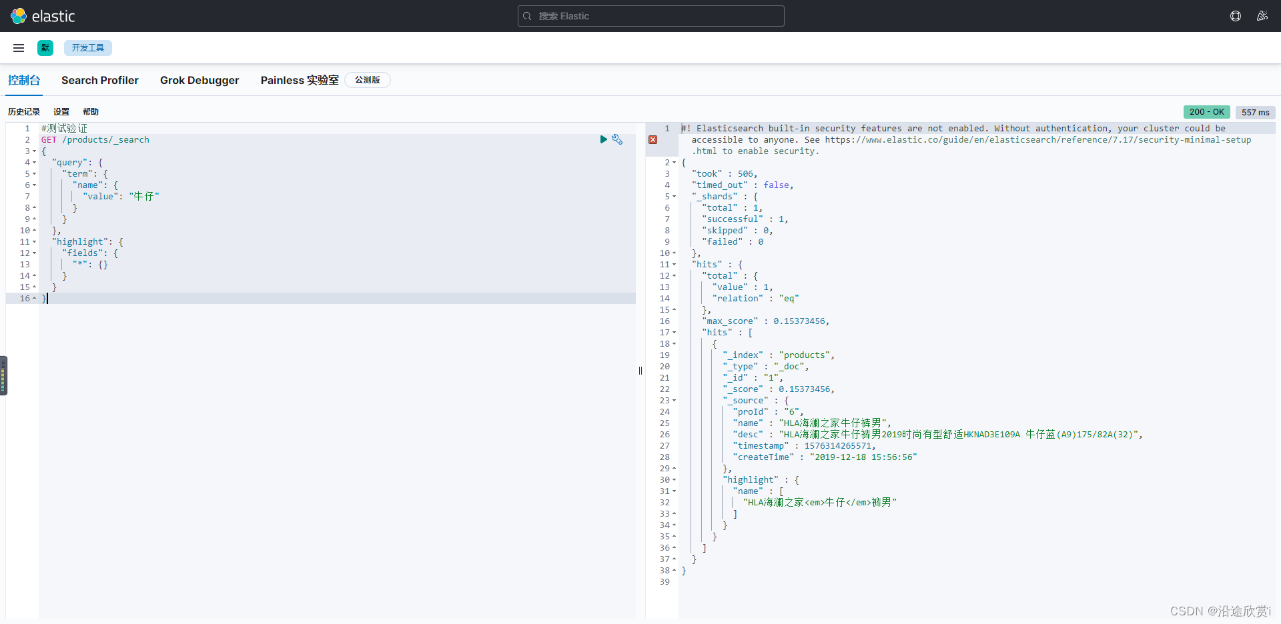Click the 200 - OK status badge
The height and width of the screenshot is (624, 1281).
(x=1206, y=112)
